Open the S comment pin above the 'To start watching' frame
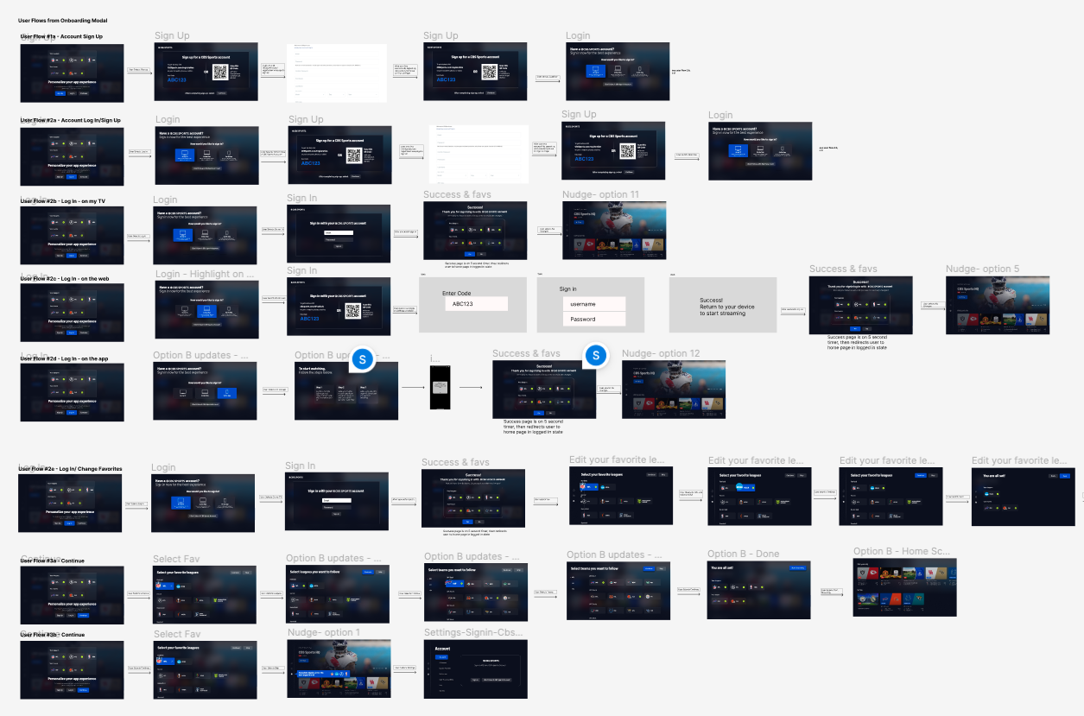The image size is (1084, 716). (364, 359)
